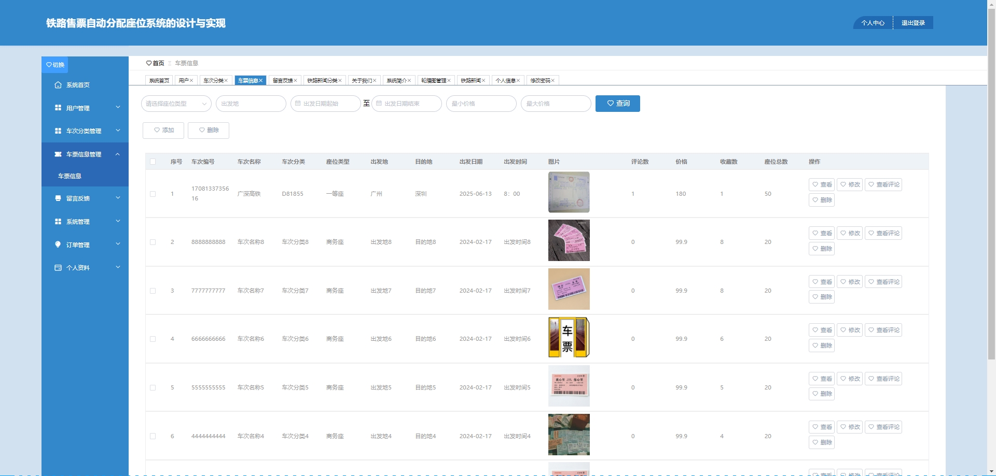Screen dimensions: 996x476
Task: Click the heart icon beside 首页 breadcrumb
Action: 149,63
